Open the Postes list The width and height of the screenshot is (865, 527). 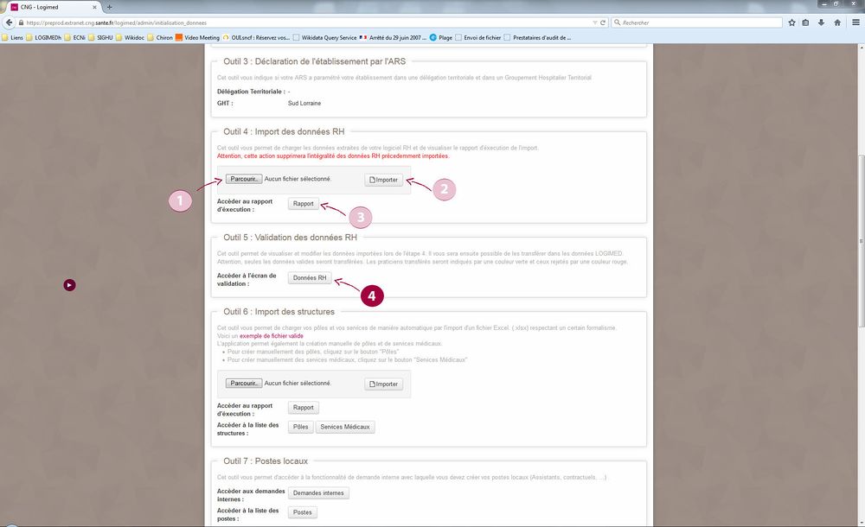point(302,512)
